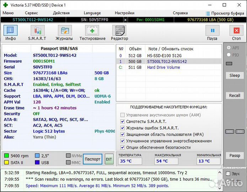The height and width of the screenshot is (192, 247).
Task: Toggle Журналы ошибок S.M.A.R.T. checkbox
Action: (x=122, y=128)
